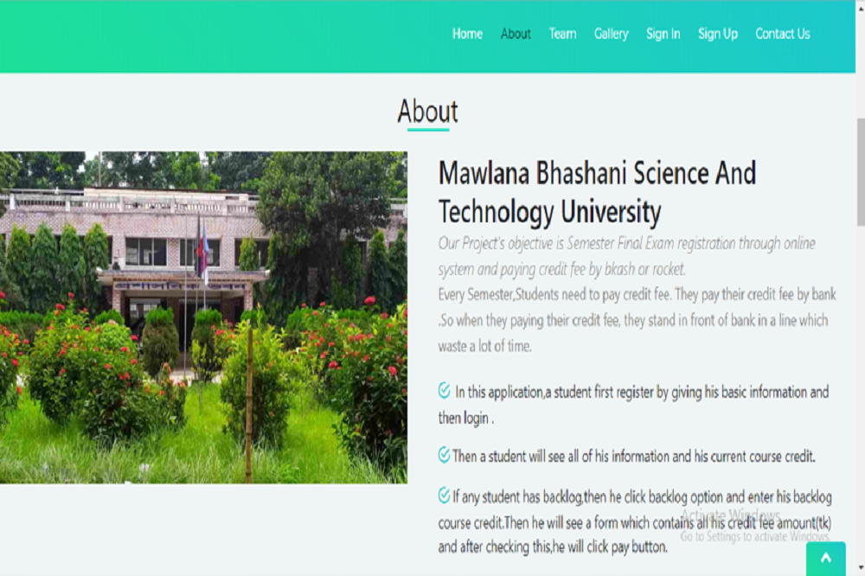
Task: Click the "Every Semester, Students need to pay" paragraph
Action: point(637,320)
